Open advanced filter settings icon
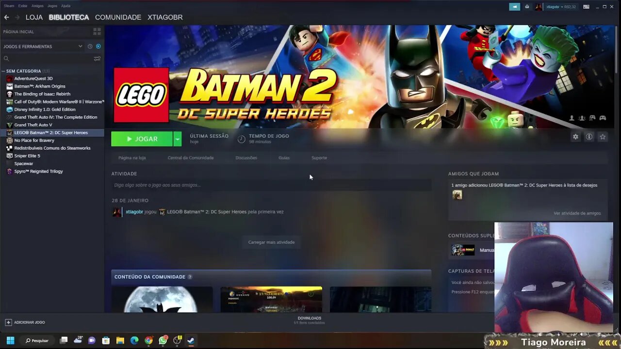Screen dimensions: 621x349 tap(97, 59)
